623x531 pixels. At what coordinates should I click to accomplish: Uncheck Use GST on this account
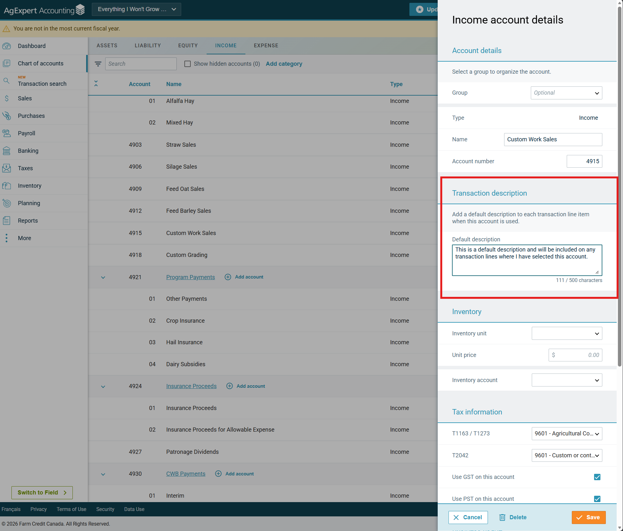tap(597, 477)
